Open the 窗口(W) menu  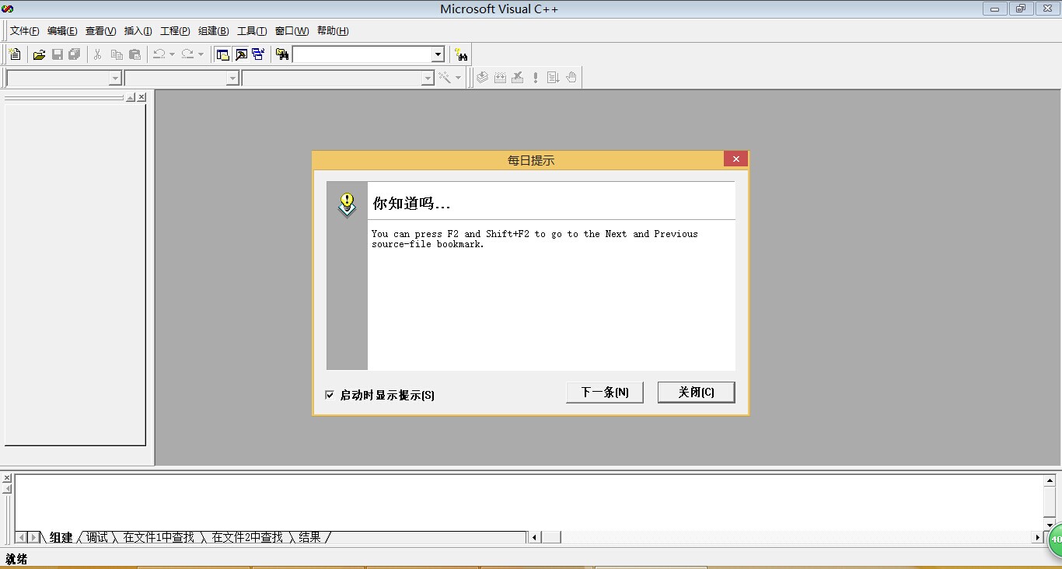[292, 31]
